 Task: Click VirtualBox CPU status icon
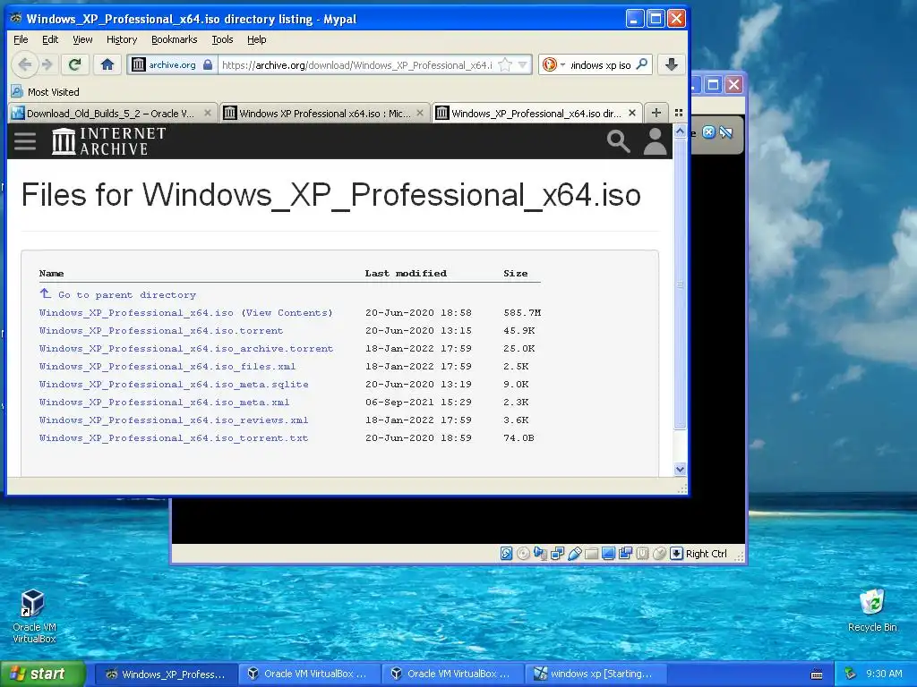pos(642,553)
